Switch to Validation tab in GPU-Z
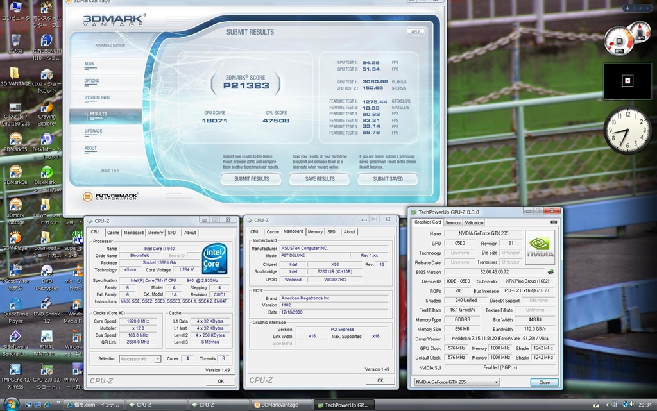This screenshot has width=657, height=411. (474, 222)
